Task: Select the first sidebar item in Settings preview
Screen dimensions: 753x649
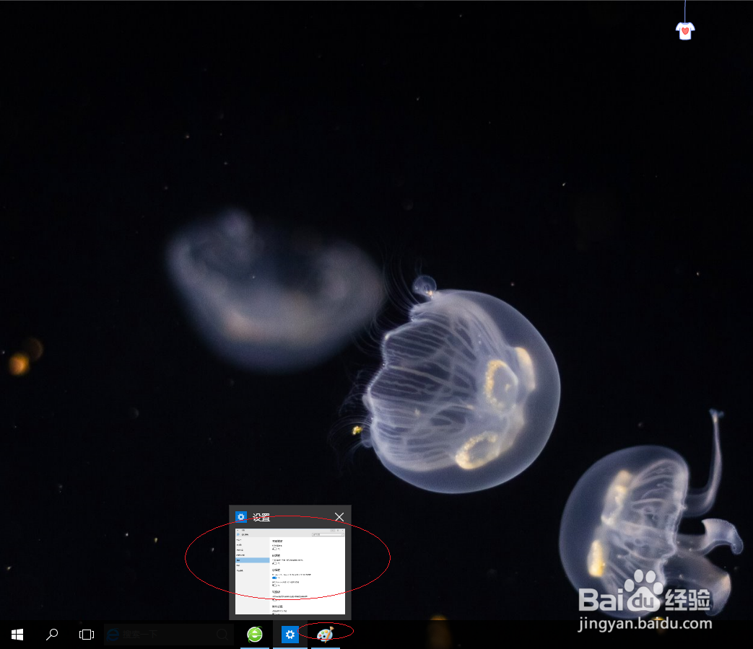Action: [x=238, y=539]
